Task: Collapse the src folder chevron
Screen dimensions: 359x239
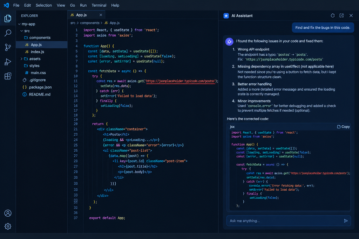Action: click(x=21, y=31)
